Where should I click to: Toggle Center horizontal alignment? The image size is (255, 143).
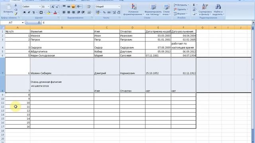point(69,12)
